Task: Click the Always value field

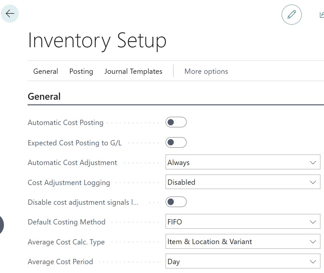Action: pos(230,162)
